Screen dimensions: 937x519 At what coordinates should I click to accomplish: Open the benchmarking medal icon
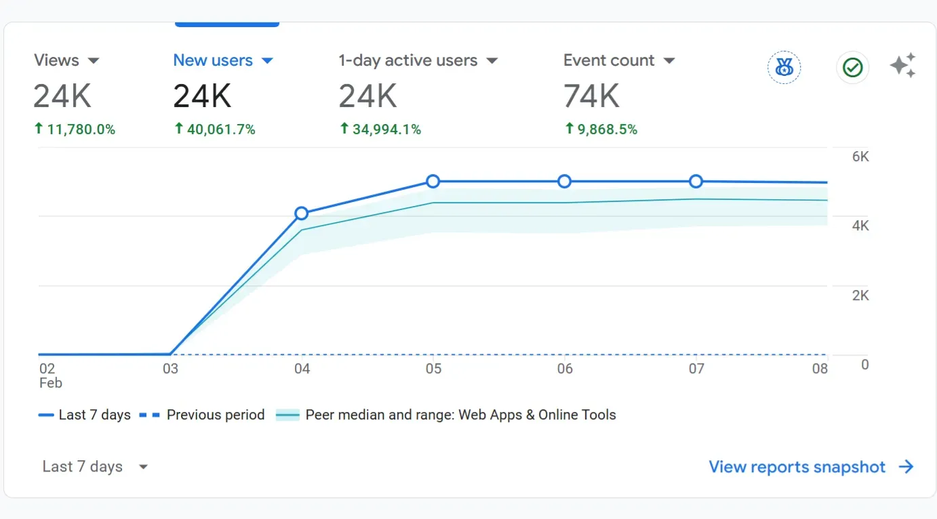point(784,67)
